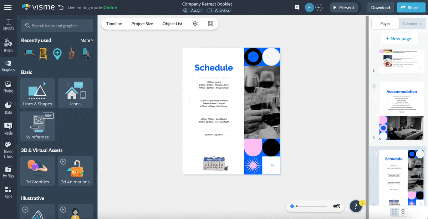Click the Download button
Viewport: 428px width, 219px height.
(380, 7)
